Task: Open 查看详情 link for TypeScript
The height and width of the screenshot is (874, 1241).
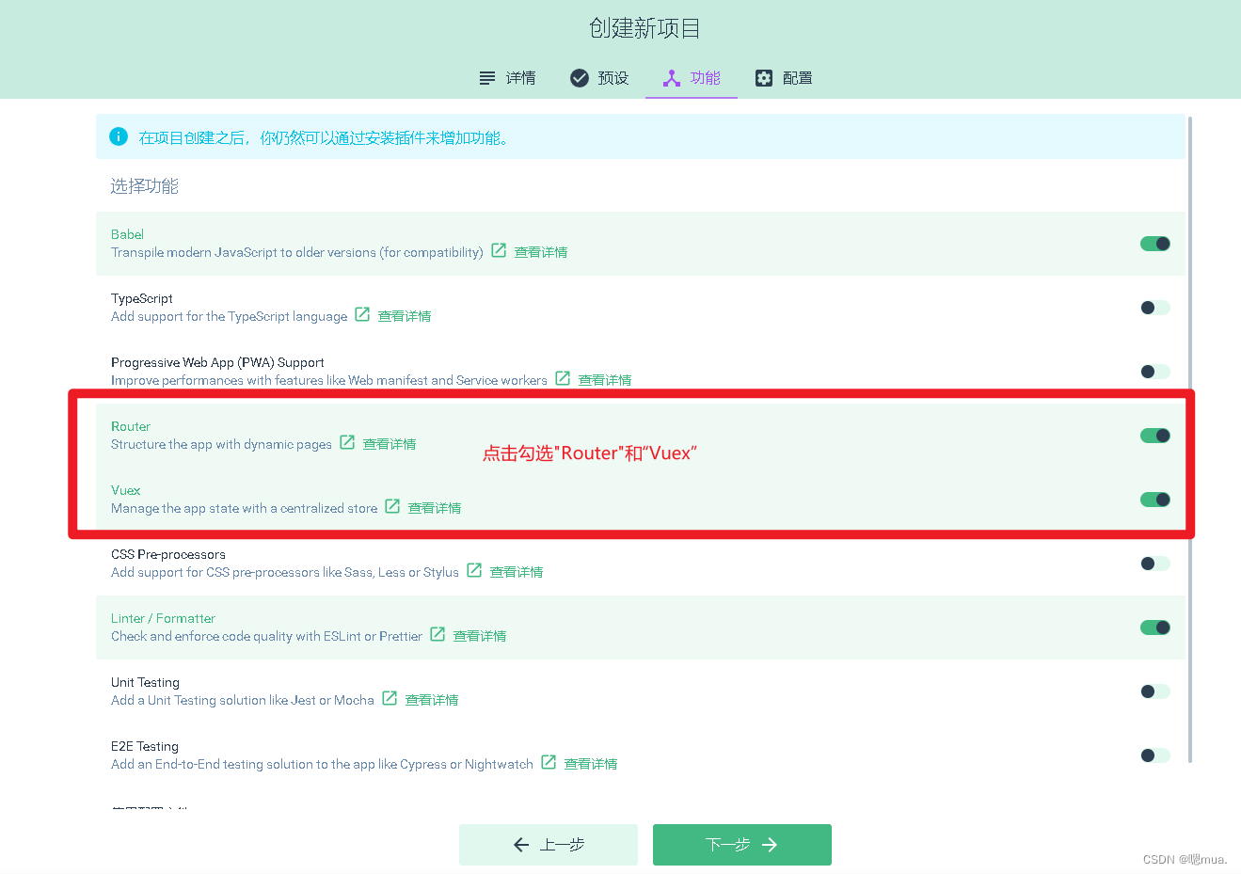Action: tap(405, 316)
